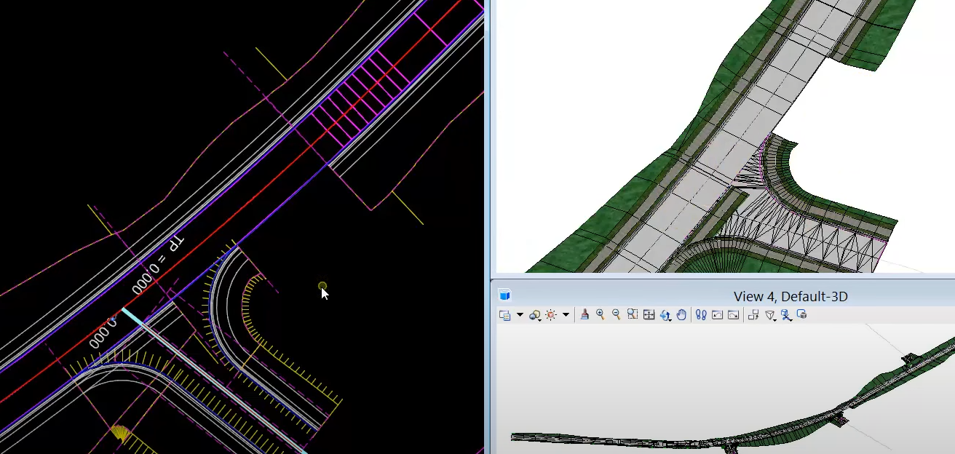
Task: Open the Adjust View Brightness dropdown
Action: [565, 314]
